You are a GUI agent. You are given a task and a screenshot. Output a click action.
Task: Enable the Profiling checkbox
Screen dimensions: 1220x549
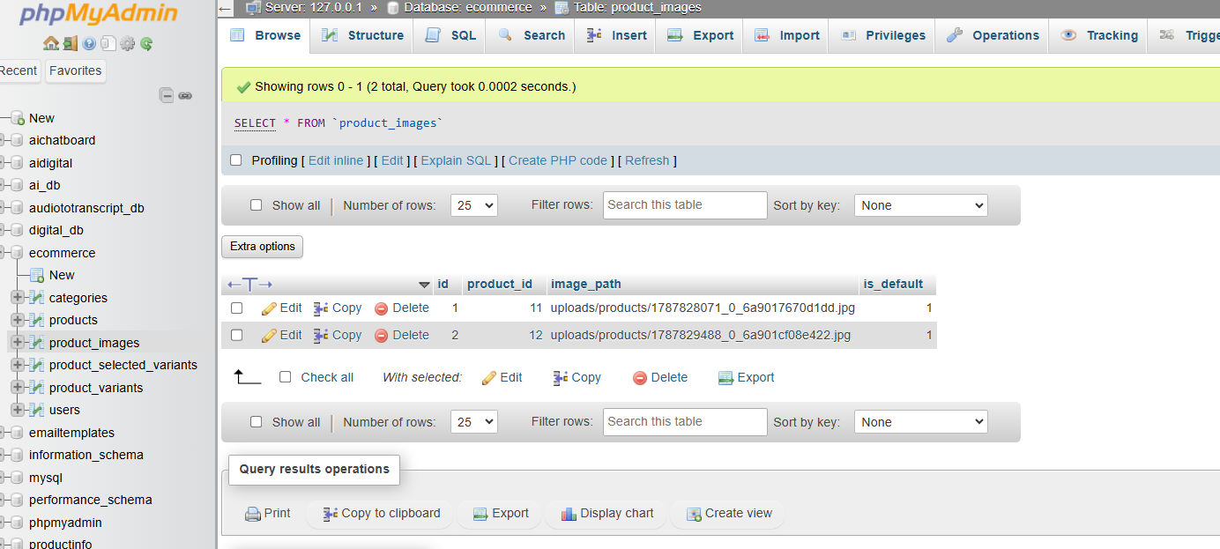(x=235, y=160)
